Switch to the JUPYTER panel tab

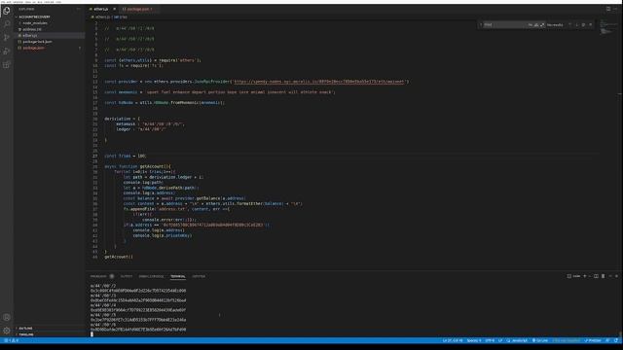tap(199, 276)
